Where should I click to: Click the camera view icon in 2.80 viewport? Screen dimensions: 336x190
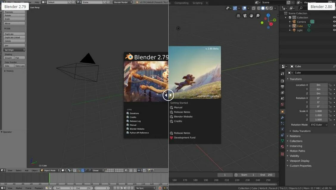245,16
